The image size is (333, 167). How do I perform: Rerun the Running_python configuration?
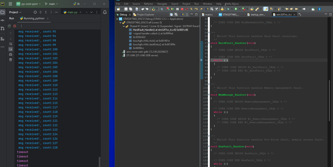[9, 26]
